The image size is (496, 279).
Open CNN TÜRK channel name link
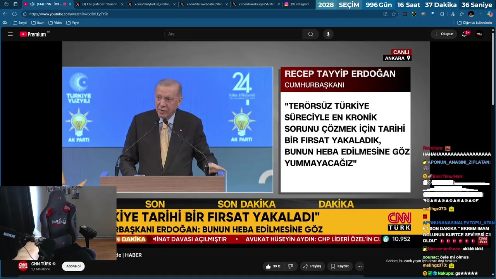pyautogui.click(x=41, y=264)
